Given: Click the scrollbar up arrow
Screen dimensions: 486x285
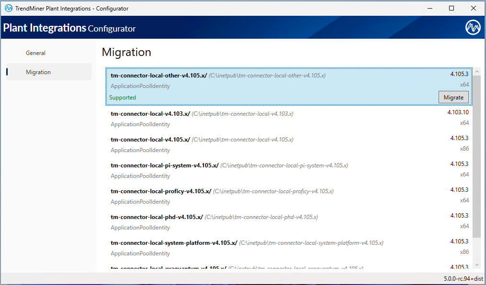Looking at the screenshot, I should (477, 70).
